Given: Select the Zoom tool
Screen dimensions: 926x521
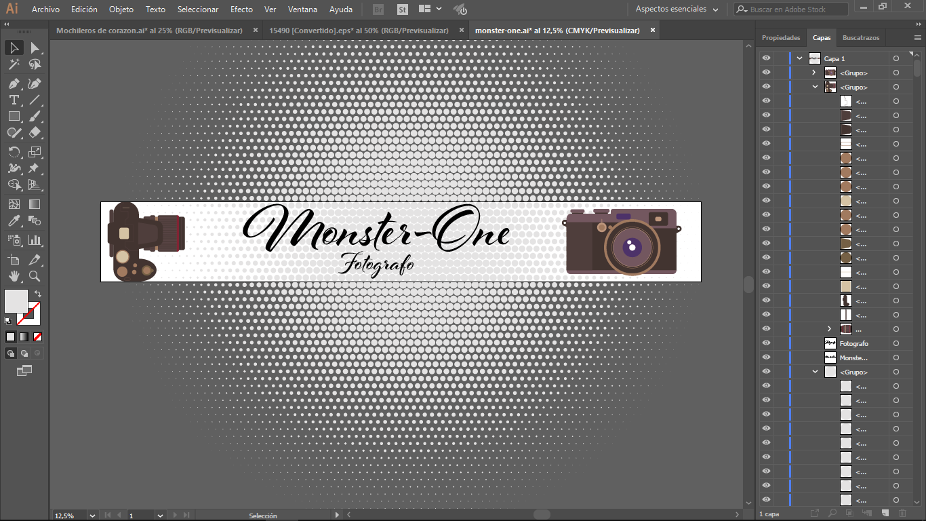Looking at the screenshot, I should [x=35, y=276].
